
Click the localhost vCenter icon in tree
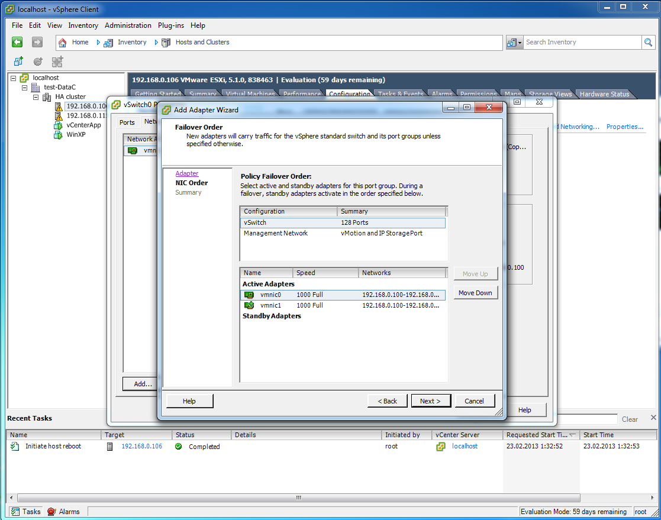coord(24,78)
